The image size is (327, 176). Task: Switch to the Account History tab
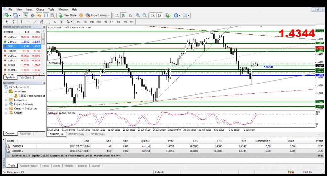pyautogui.click(x=28, y=166)
